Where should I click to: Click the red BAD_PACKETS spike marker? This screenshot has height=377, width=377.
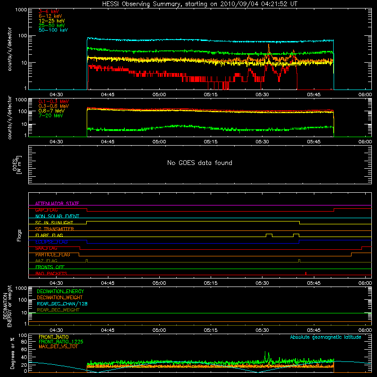click(305, 273)
